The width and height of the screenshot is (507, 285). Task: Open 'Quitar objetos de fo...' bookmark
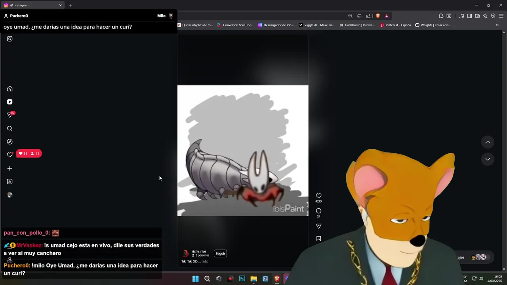click(x=195, y=25)
